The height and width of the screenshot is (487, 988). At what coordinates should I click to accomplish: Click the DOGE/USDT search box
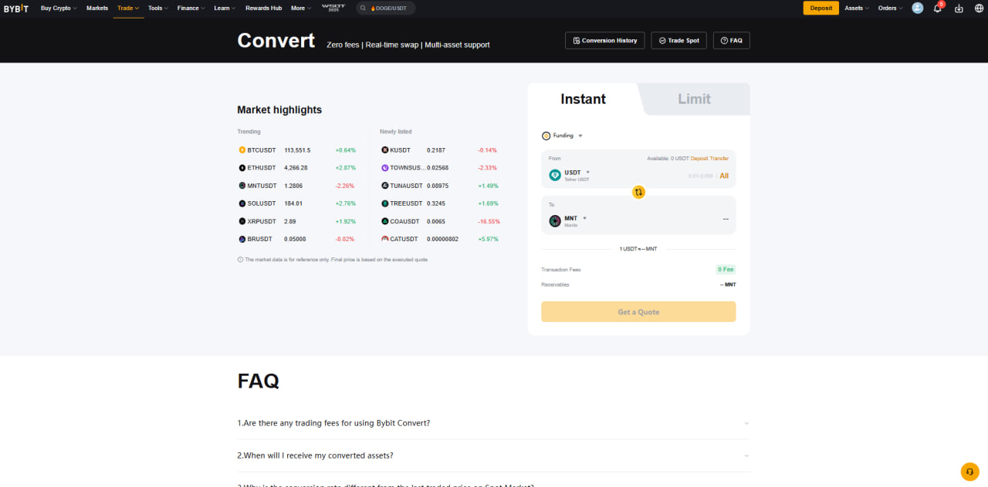click(x=386, y=8)
